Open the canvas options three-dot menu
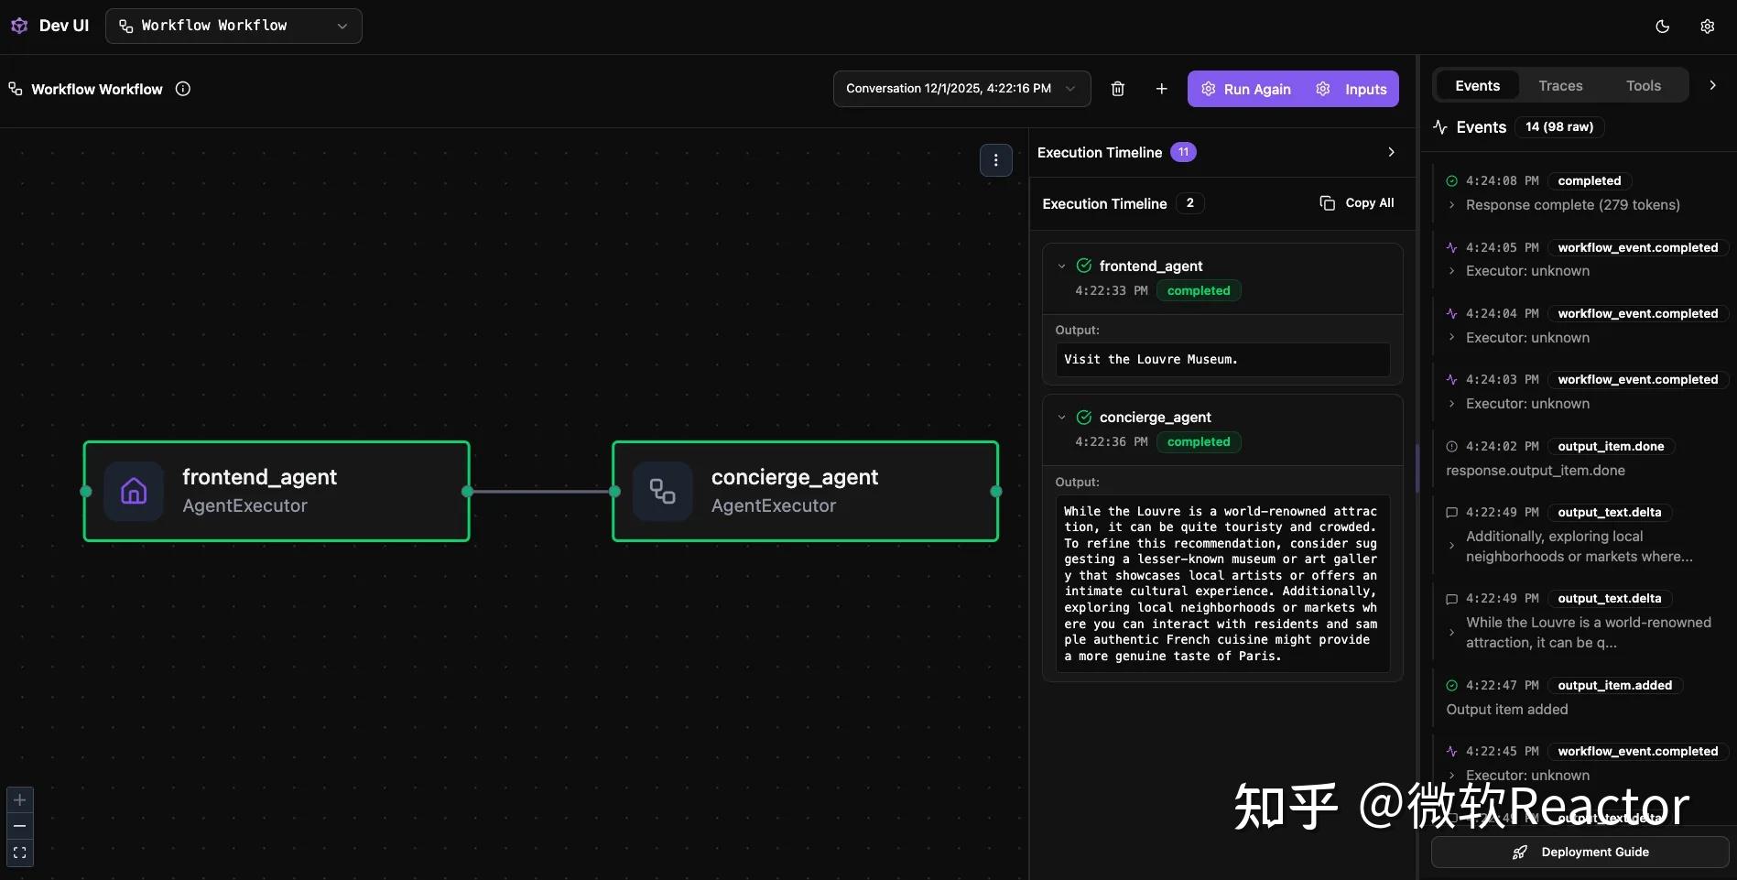Viewport: 1737px width, 880px height. [995, 160]
